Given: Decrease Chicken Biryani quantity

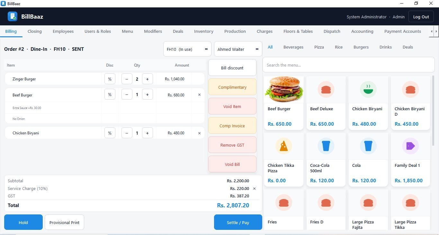Looking at the screenshot, I should (x=127, y=133).
